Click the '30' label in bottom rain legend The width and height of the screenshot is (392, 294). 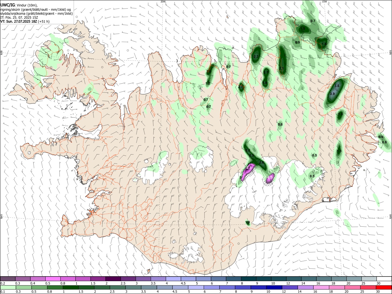click(378, 292)
